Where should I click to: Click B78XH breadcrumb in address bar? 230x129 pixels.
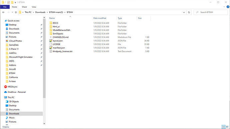(x=70, y=12)
